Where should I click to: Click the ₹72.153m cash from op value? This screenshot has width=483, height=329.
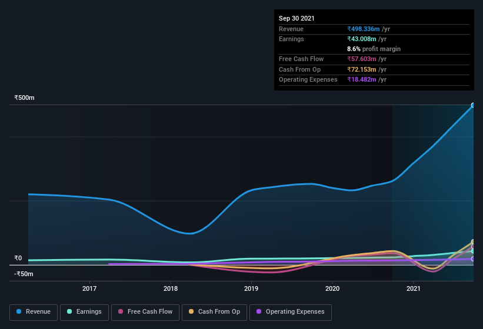[x=362, y=69]
